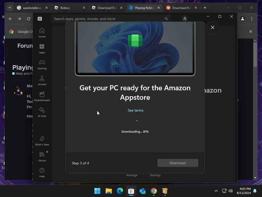The width and height of the screenshot is (262, 197).
Task: Switch to the Roblox Chrome tab
Action: click(69, 8)
